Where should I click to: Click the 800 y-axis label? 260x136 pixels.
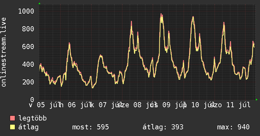pos(28,29)
